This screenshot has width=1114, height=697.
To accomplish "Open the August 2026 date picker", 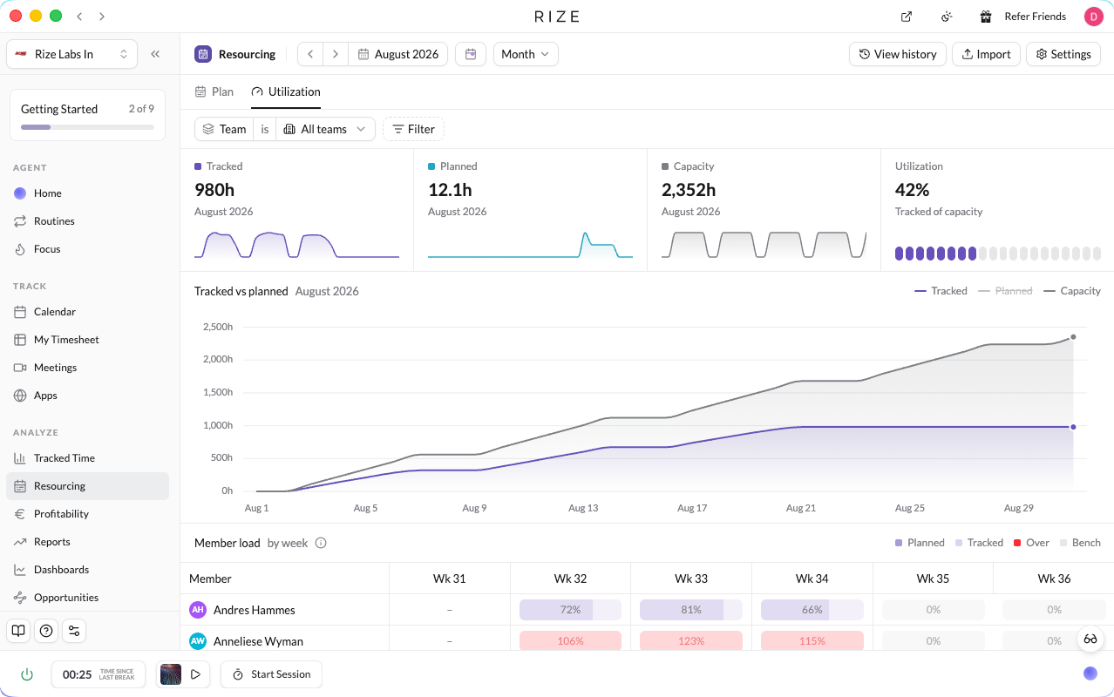I will click(x=398, y=54).
